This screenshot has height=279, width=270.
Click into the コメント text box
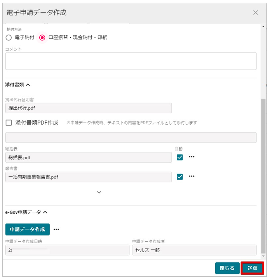(131, 61)
